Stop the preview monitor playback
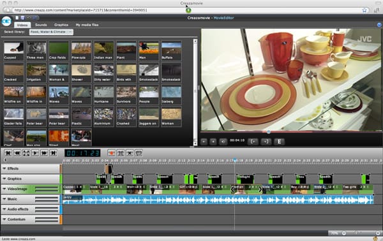383x241 pixels. (213, 142)
